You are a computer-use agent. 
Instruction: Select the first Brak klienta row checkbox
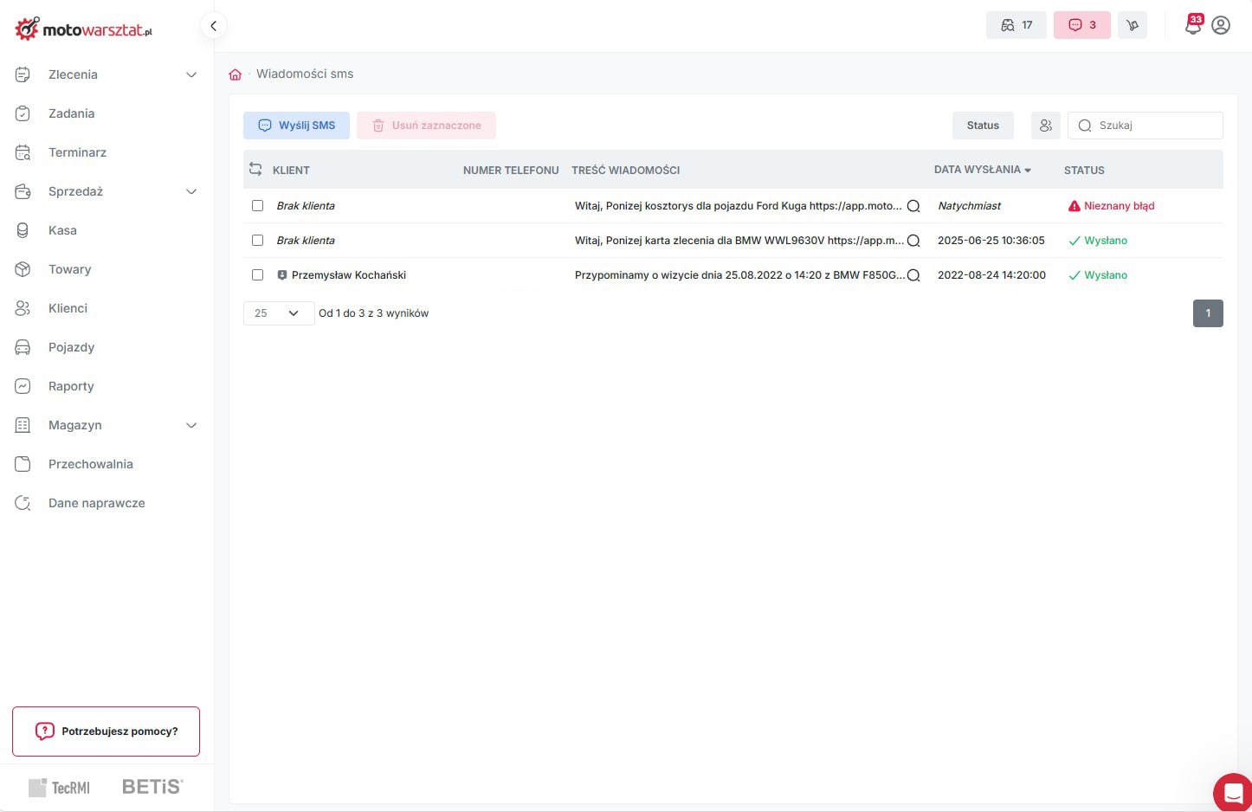(x=257, y=206)
